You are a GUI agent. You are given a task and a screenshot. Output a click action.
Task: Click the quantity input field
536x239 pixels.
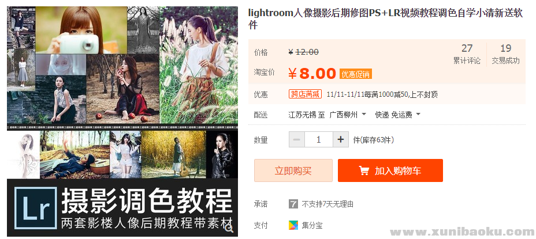319,139
